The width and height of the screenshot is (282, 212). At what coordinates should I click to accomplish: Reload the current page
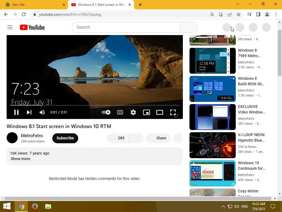click(24, 14)
